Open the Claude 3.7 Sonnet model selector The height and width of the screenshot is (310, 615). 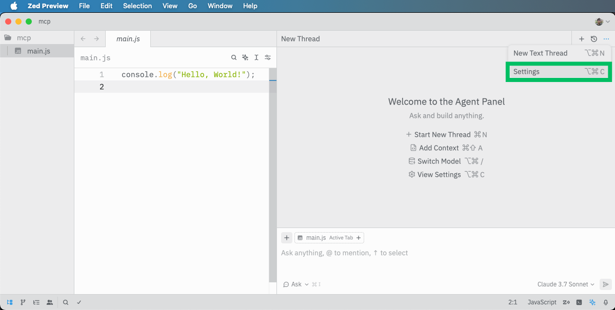click(x=565, y=284)
